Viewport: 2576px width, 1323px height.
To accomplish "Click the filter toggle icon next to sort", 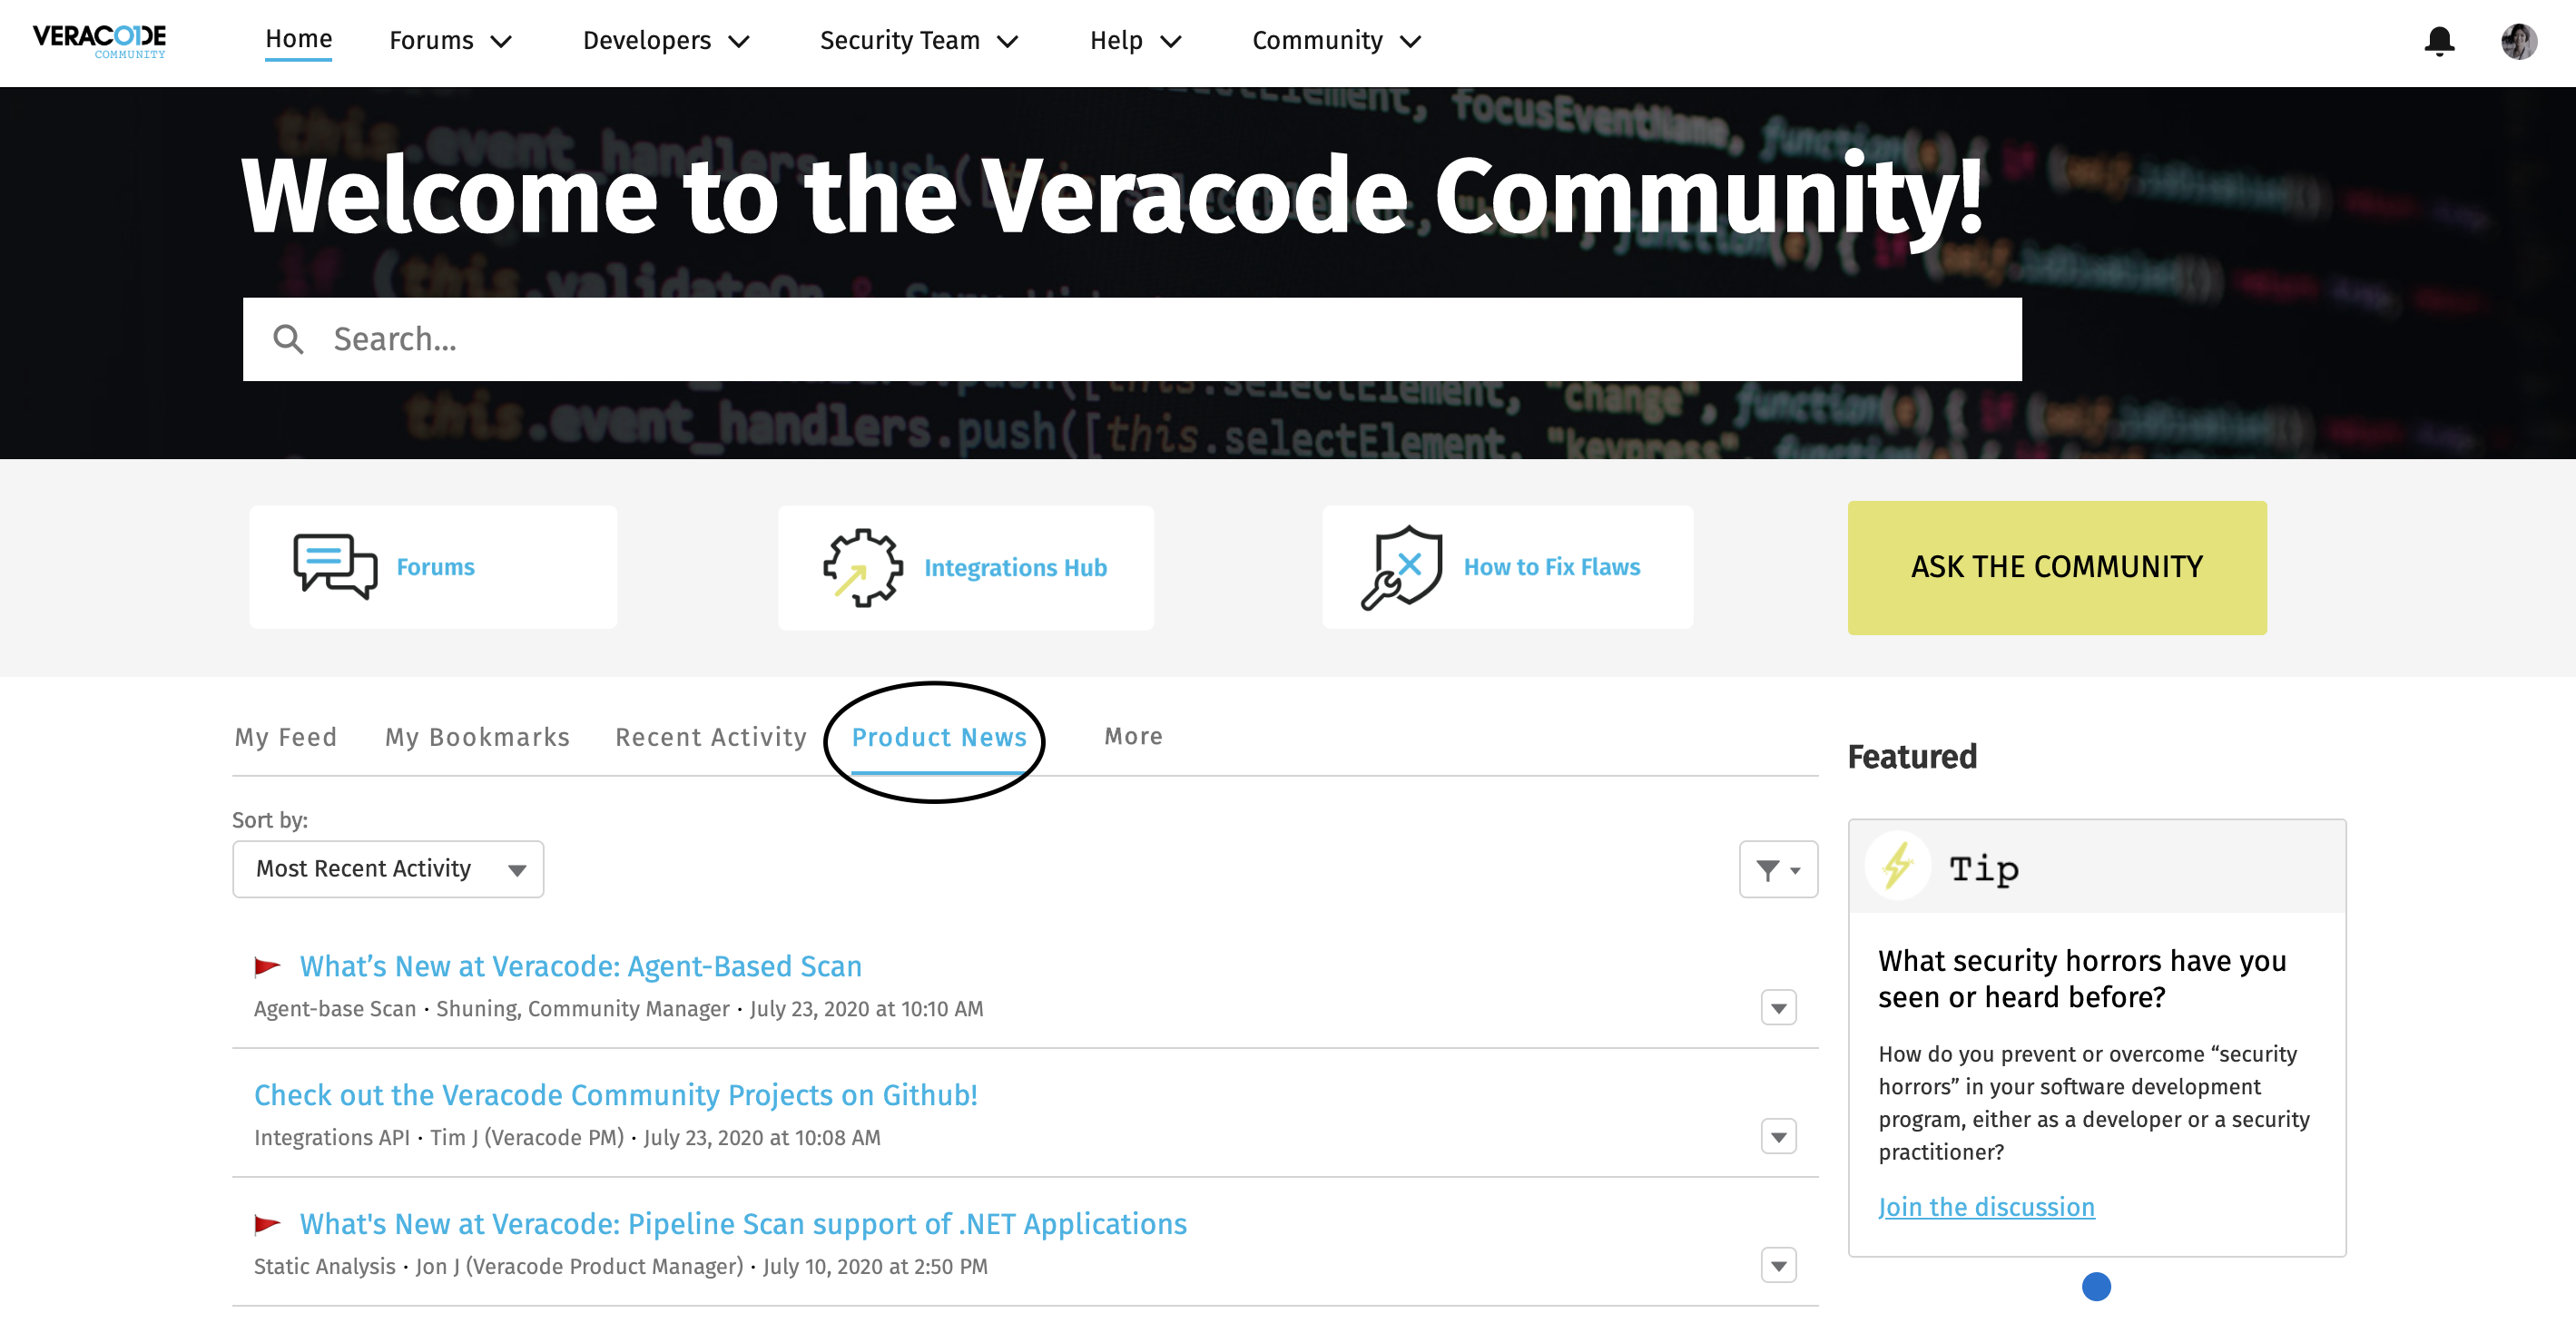I will point(1780,867).
